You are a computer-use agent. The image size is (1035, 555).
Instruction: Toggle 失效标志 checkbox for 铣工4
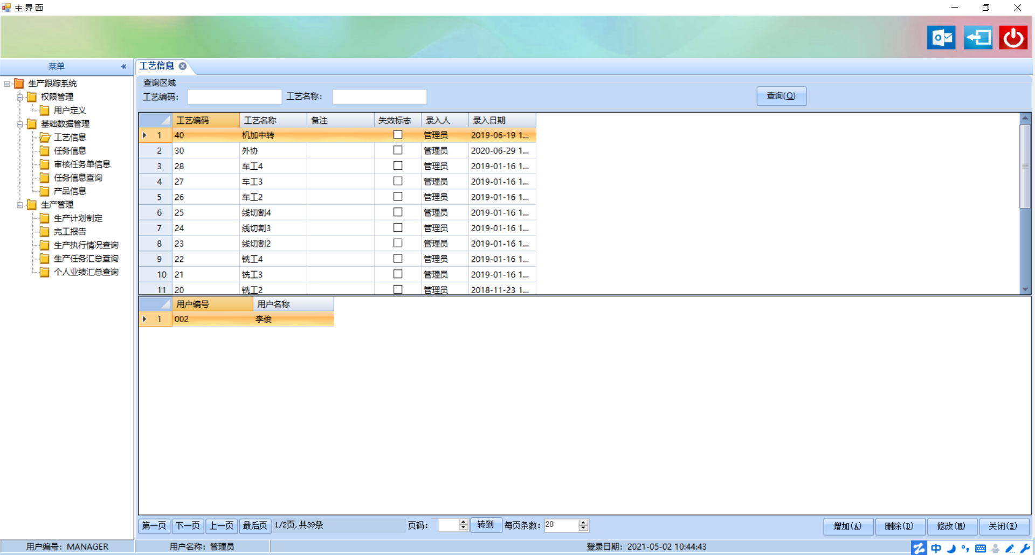[398, 259]
